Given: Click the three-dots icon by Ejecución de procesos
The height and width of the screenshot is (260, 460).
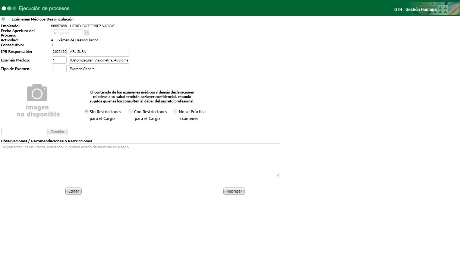Looking at the screenshot, I should 9,8.
